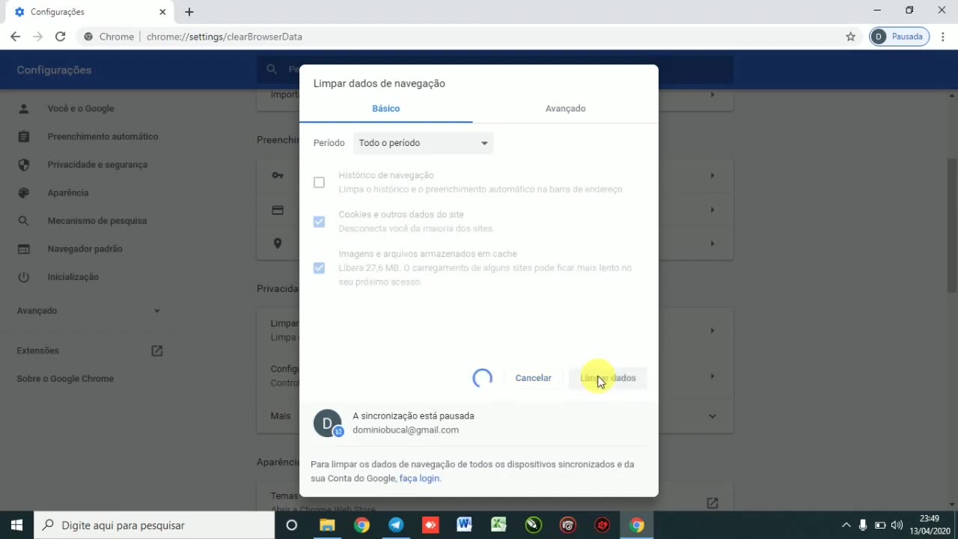958x539 pixels.
Task: Uncheck Cookies e outros dados do site
Action: [x=320, y=222]
